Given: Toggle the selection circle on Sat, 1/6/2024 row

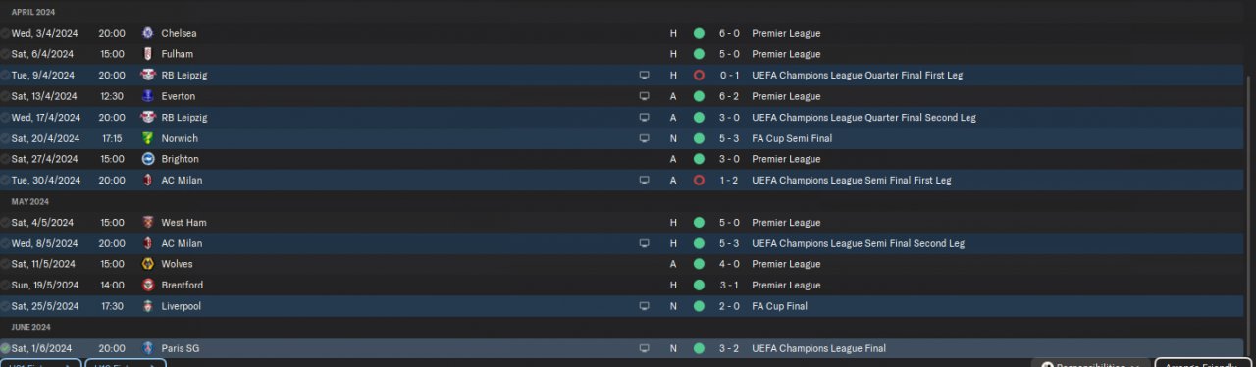Looking at the screenshot, I should tap(5, 348).
